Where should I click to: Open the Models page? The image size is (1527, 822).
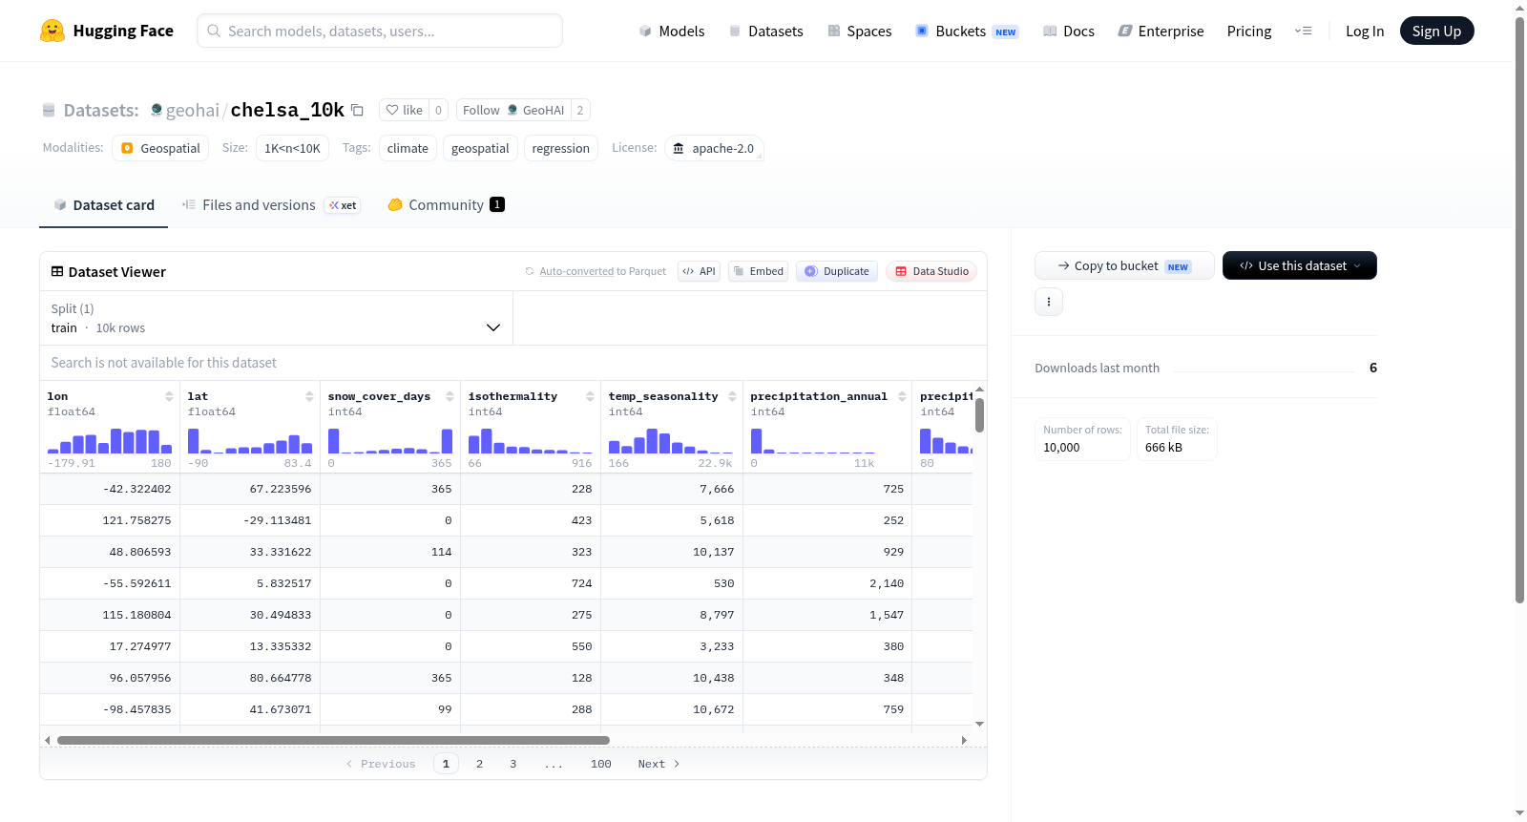672,31
